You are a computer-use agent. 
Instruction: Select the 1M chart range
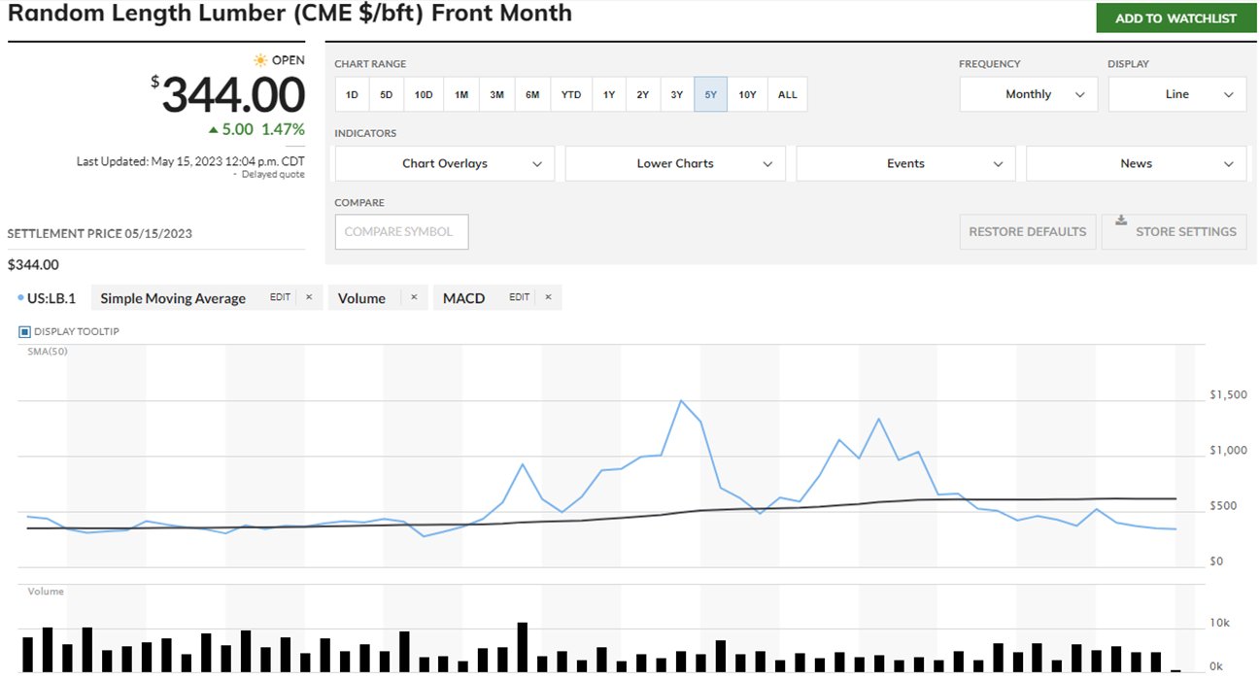[461, 94]
